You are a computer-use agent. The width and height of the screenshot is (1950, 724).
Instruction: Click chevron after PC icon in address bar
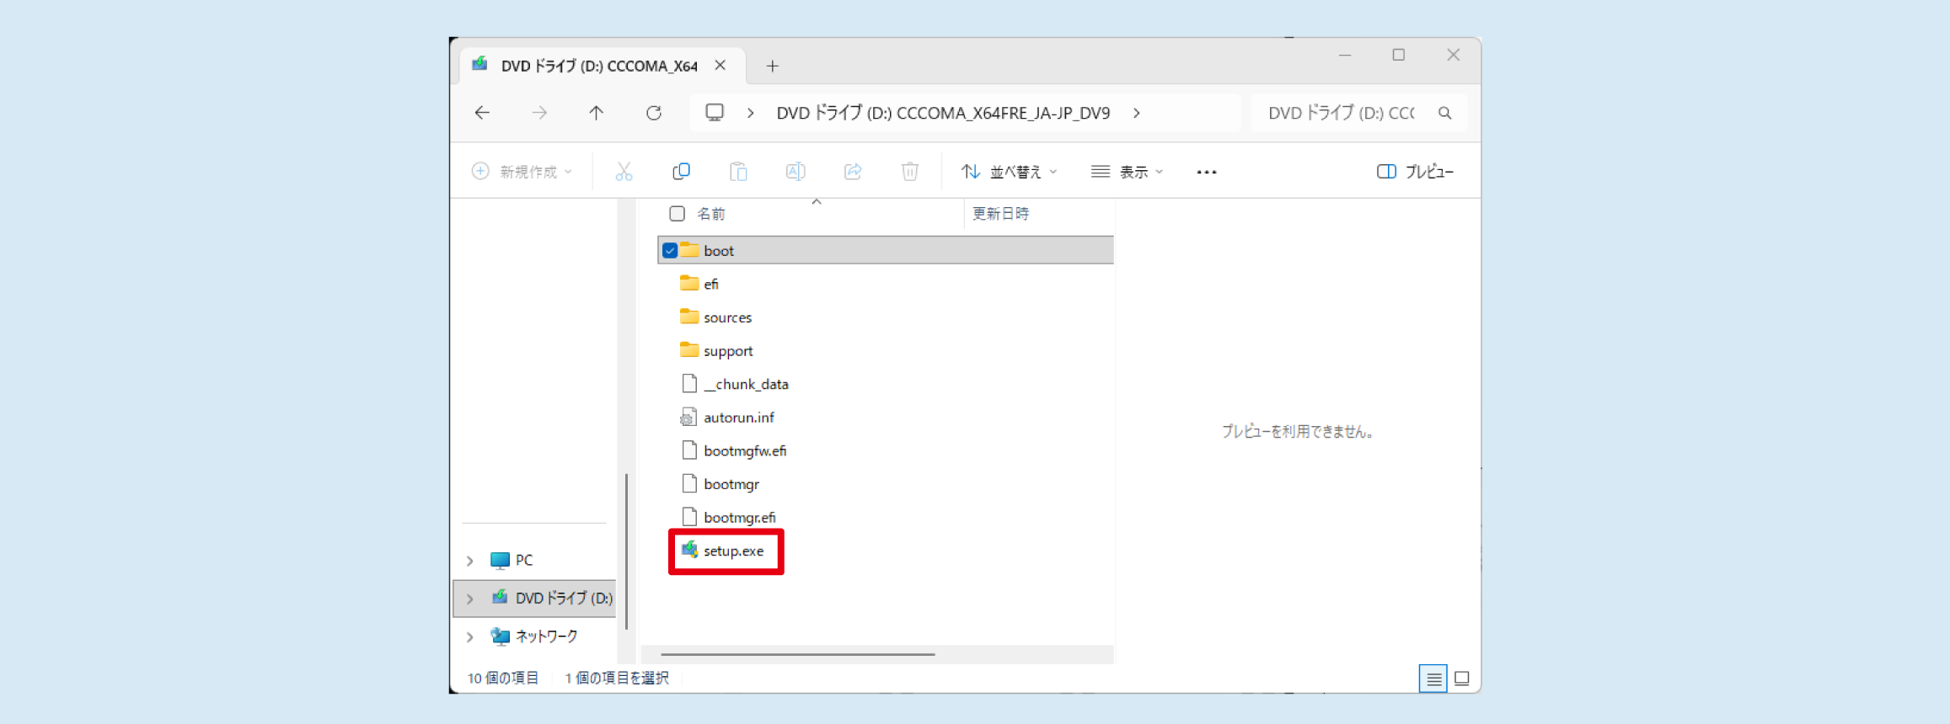pyautogui.click(x=751, y=113)
